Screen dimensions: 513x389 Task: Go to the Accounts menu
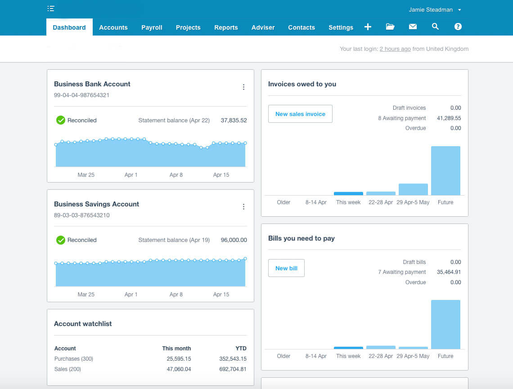[x=113, y=27]
